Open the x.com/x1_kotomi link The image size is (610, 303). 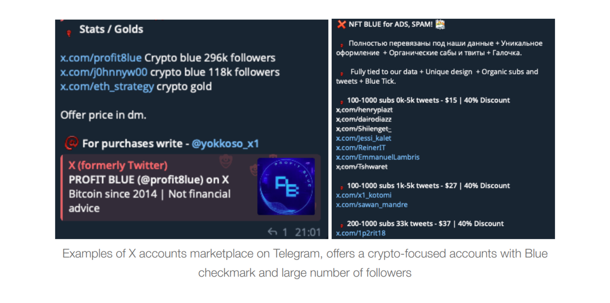click(363, 195)
